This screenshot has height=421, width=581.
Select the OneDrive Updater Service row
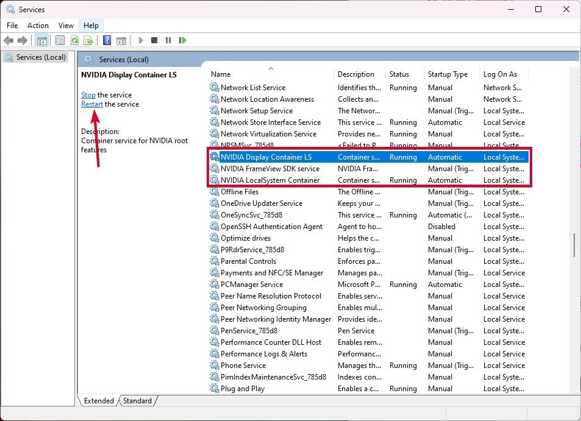369,203
